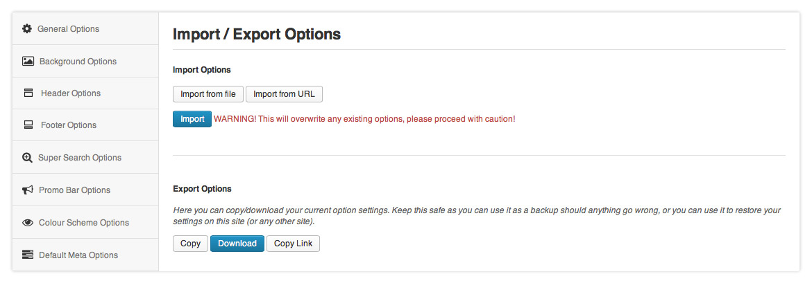Click the Default Meta Options list icon
Screen dimensions: 812x283
pos(28,255)
